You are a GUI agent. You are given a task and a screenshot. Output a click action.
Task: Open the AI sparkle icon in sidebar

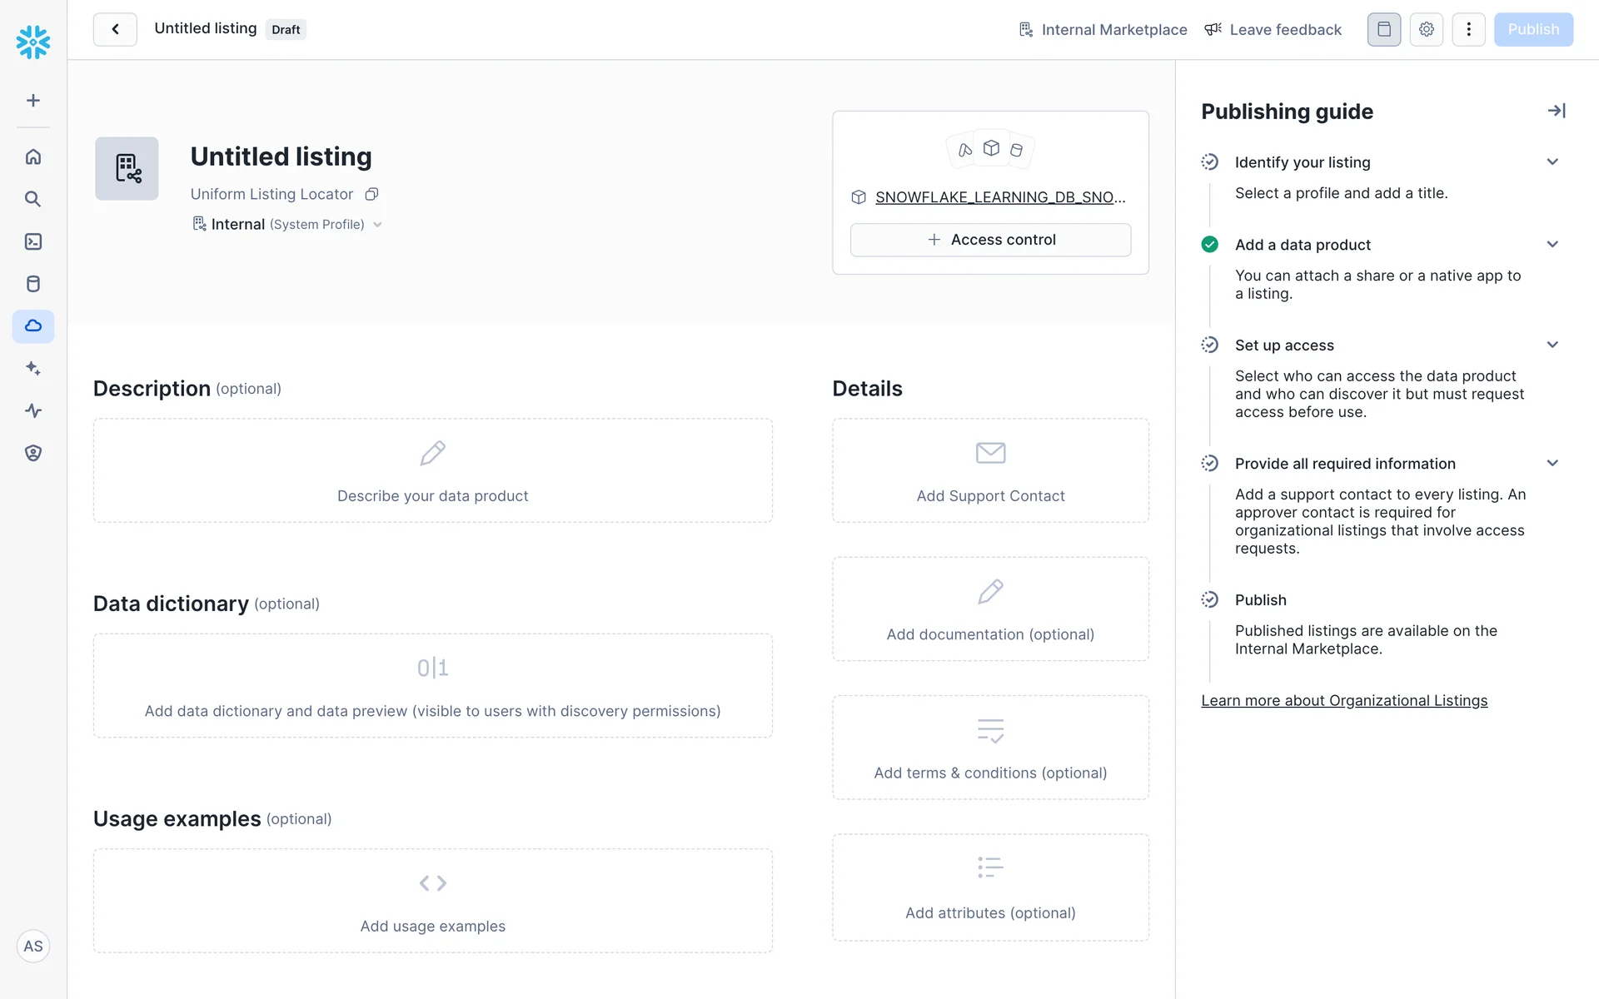(x=33, y=368)
